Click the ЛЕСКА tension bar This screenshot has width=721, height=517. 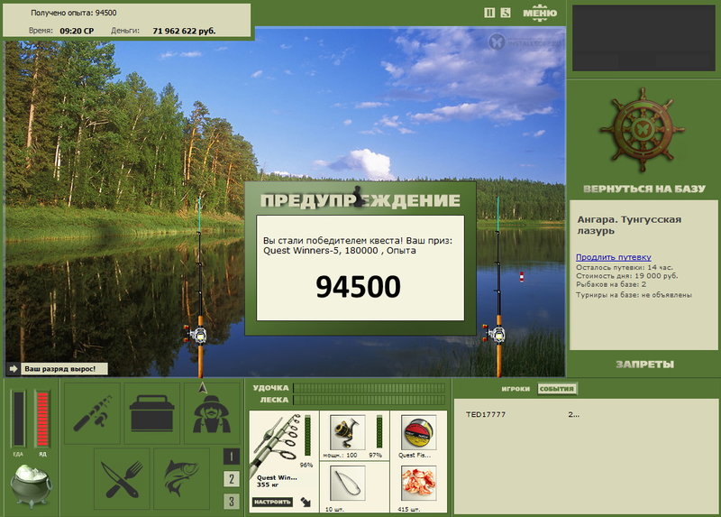coord(370,400)
